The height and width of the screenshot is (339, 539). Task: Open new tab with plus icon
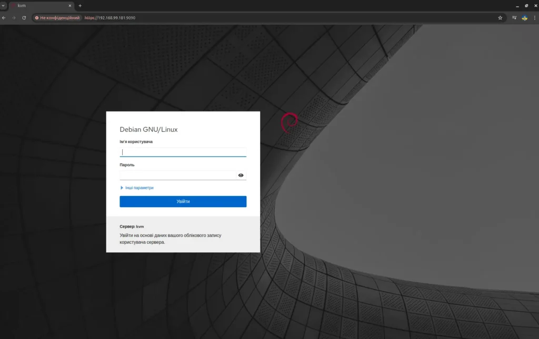[x=80, y=5]
